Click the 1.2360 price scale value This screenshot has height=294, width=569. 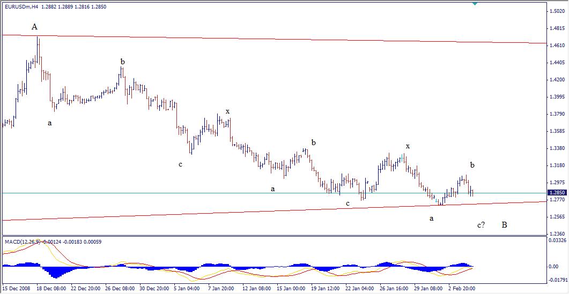tap(557, 234)
